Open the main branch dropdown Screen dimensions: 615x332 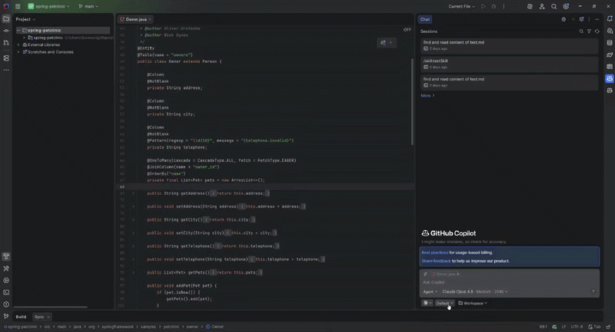click(x=88, y=6)
